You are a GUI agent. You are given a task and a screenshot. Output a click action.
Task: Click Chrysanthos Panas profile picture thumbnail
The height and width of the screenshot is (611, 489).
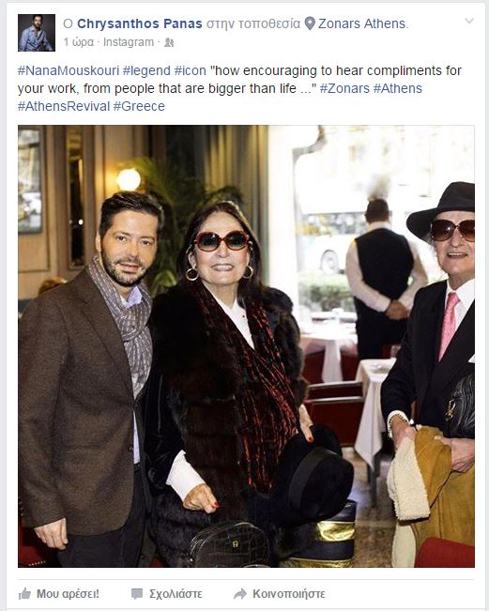tap(37, 33)
